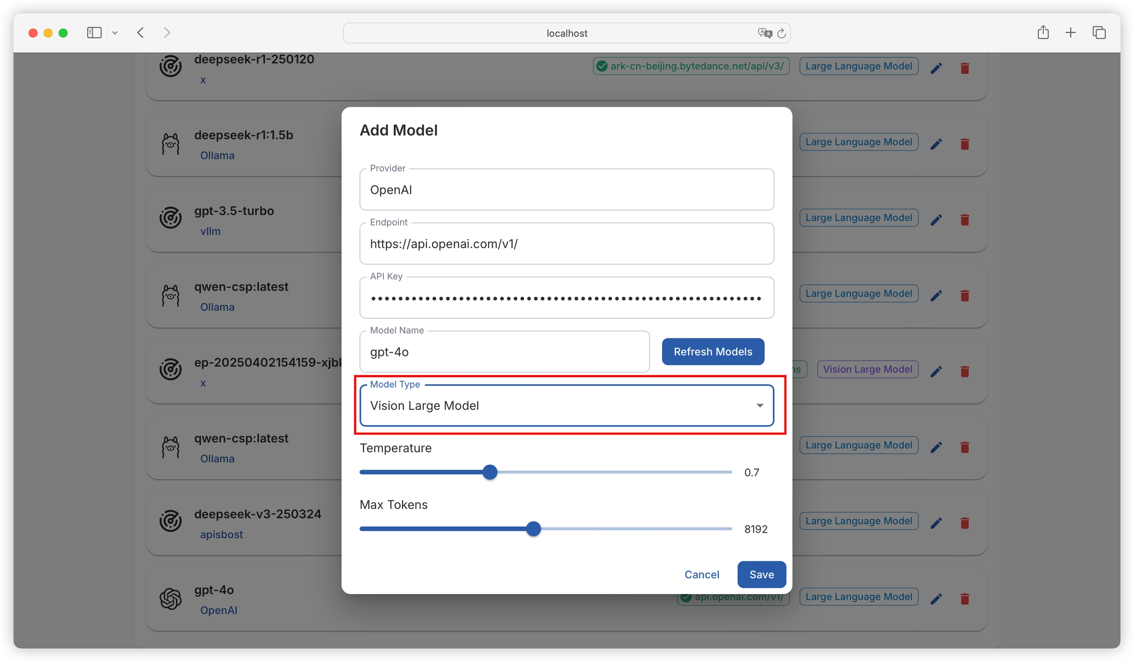Edit the deepseek-r1-250120 model entry

point(936,68)
